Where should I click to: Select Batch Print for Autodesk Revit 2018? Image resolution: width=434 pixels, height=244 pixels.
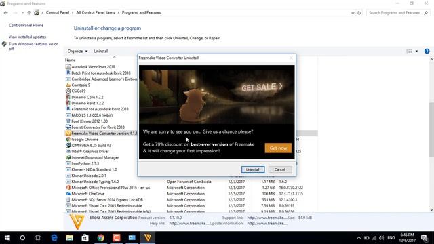(101, 73)
